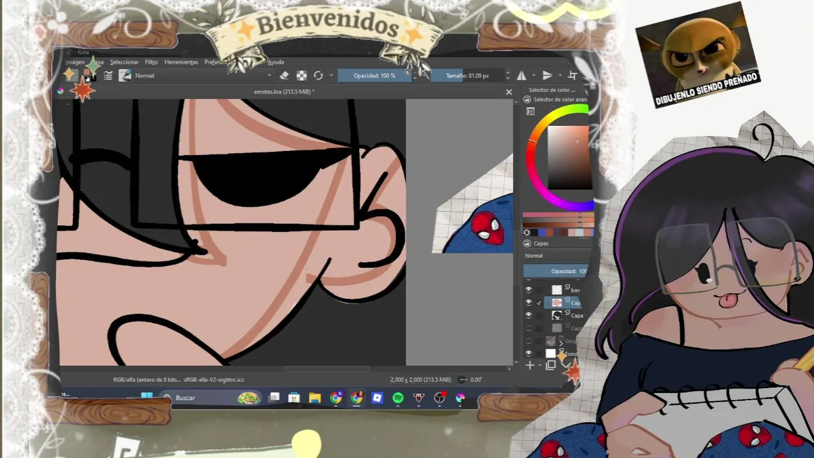Open Spotify from taskbar
Screen dimensions: 814x458
(398, 398)
